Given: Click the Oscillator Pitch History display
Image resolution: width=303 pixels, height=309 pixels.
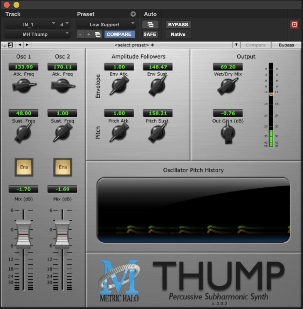Looking at the screenshot, I should tap(193, 210).
